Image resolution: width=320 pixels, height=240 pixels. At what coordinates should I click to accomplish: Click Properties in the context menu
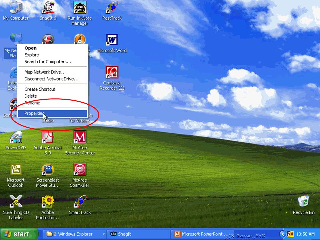tap(52, 113)
